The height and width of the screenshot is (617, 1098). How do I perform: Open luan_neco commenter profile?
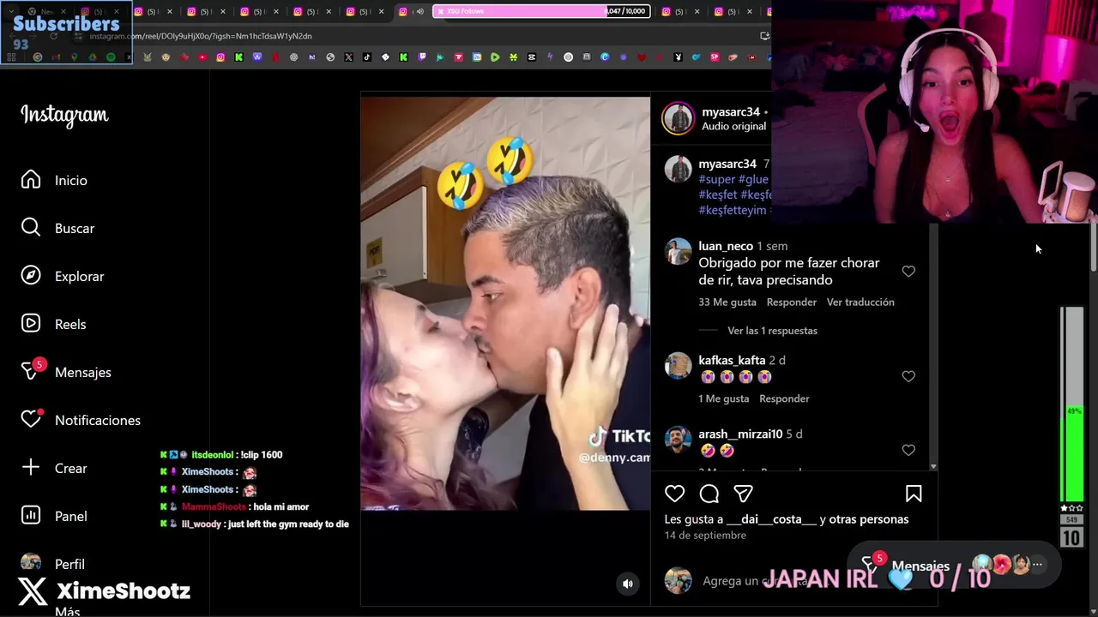tap(726, 246)
